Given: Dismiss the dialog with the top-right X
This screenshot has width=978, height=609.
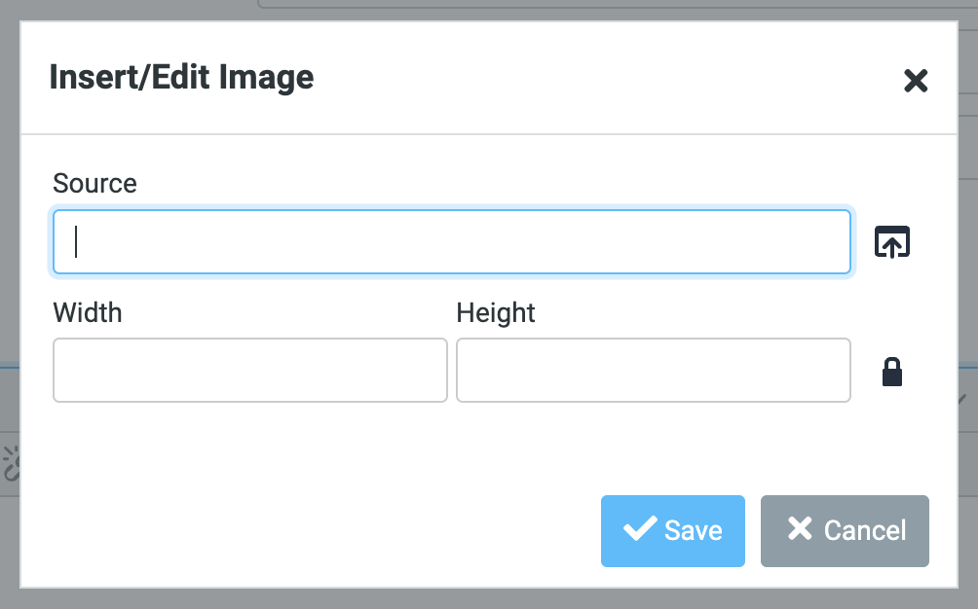Looking at the screenshot, I should point(916,82).
